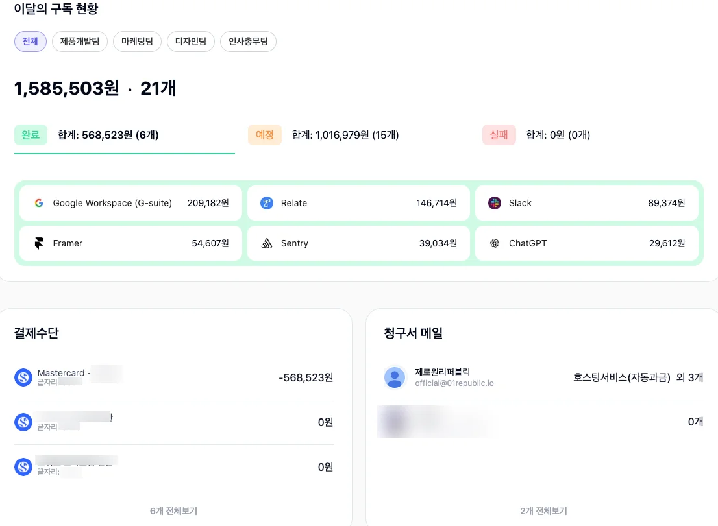Open 6개 전체보기 under 결제수단
Image resolution: width=718 pixels, height=526 pixels.
pos(173,510)
